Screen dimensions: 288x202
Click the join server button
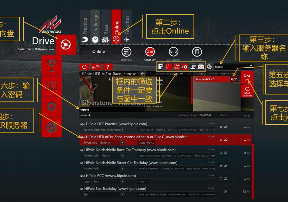tap(247, 77)
